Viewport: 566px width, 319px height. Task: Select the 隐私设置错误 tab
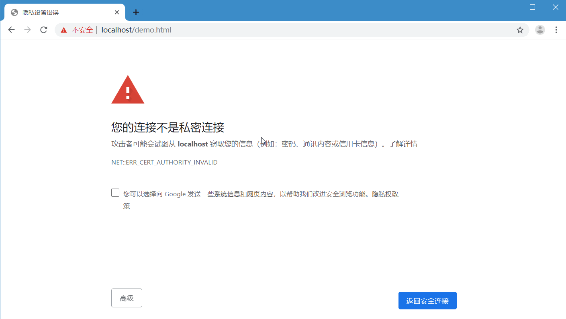click(65, 12)
